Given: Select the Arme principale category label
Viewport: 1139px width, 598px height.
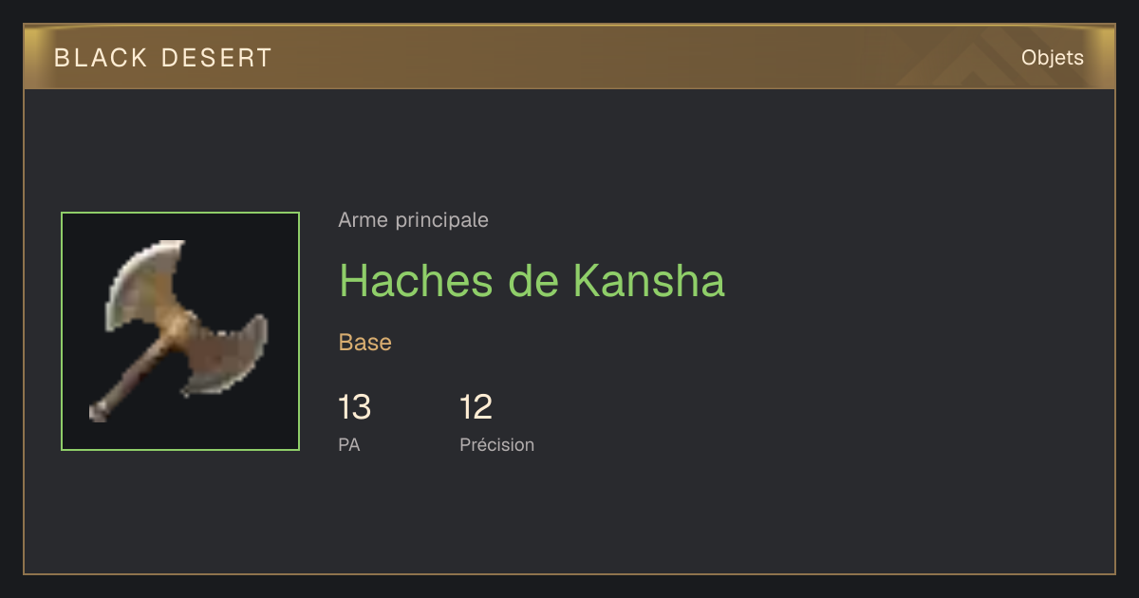Looking at the screenshot, I should click(x=413, y=220).
